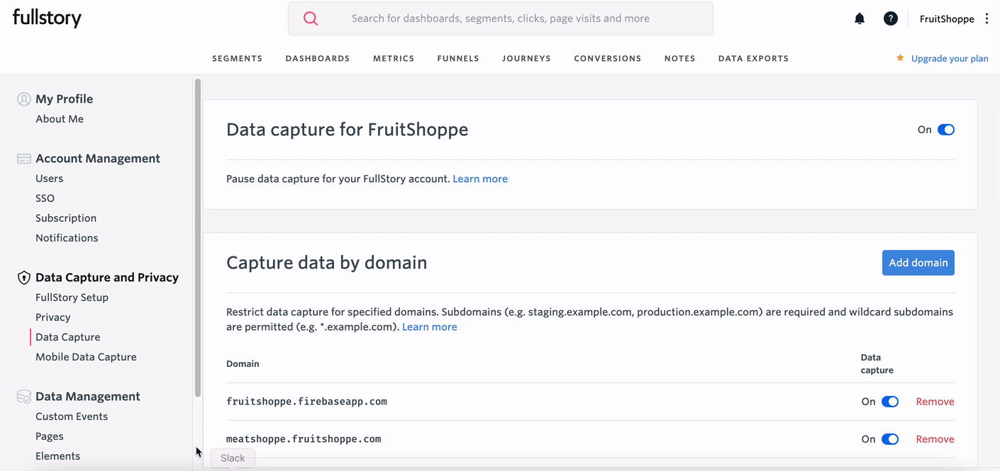This screenshot has height=471, width=1000.
Task: Open Elements under Data Management
Action: (x=57, y=456)
